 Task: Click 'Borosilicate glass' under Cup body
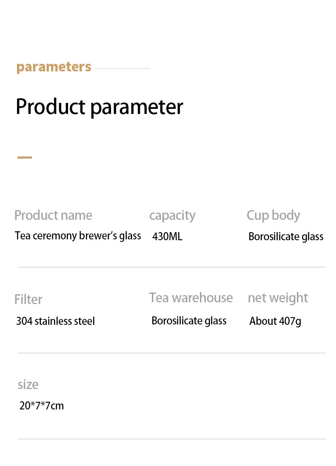[286, 237]
